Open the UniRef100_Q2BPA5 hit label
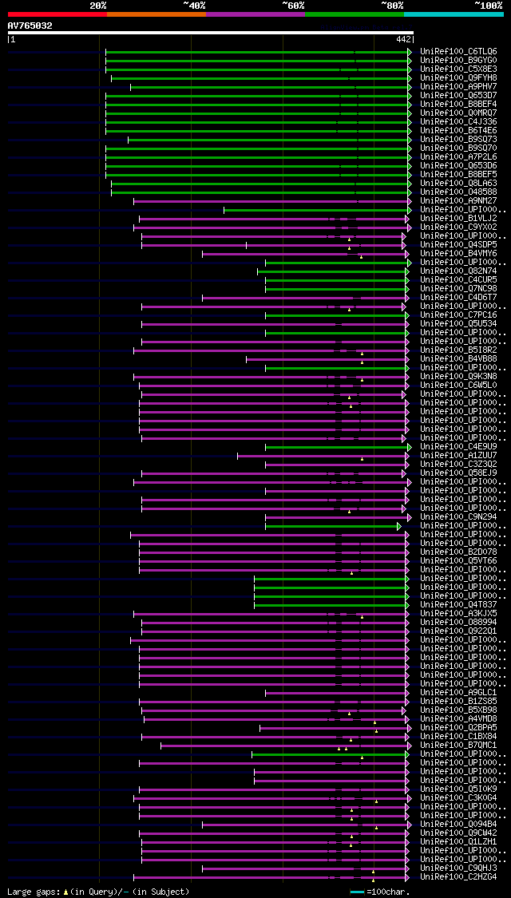Viewport: 511px width, 898px height. [x=458, y=728]
